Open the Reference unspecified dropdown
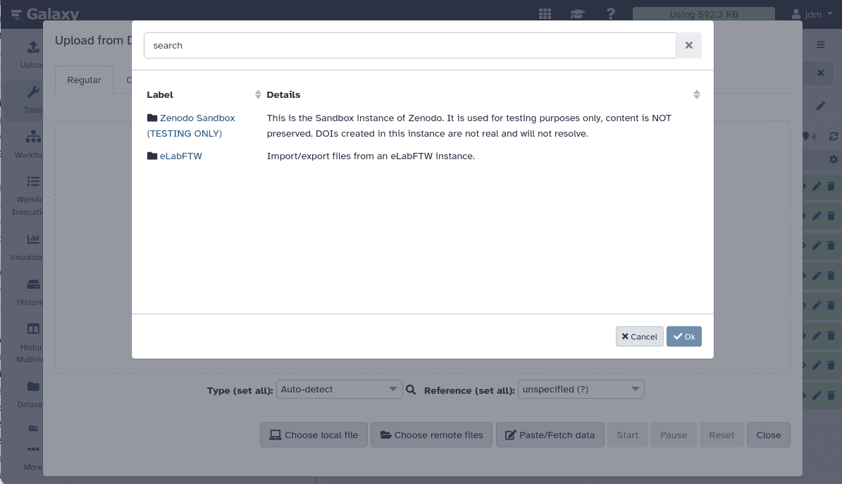This screenshot has width=842, height=484. [581, 389]
